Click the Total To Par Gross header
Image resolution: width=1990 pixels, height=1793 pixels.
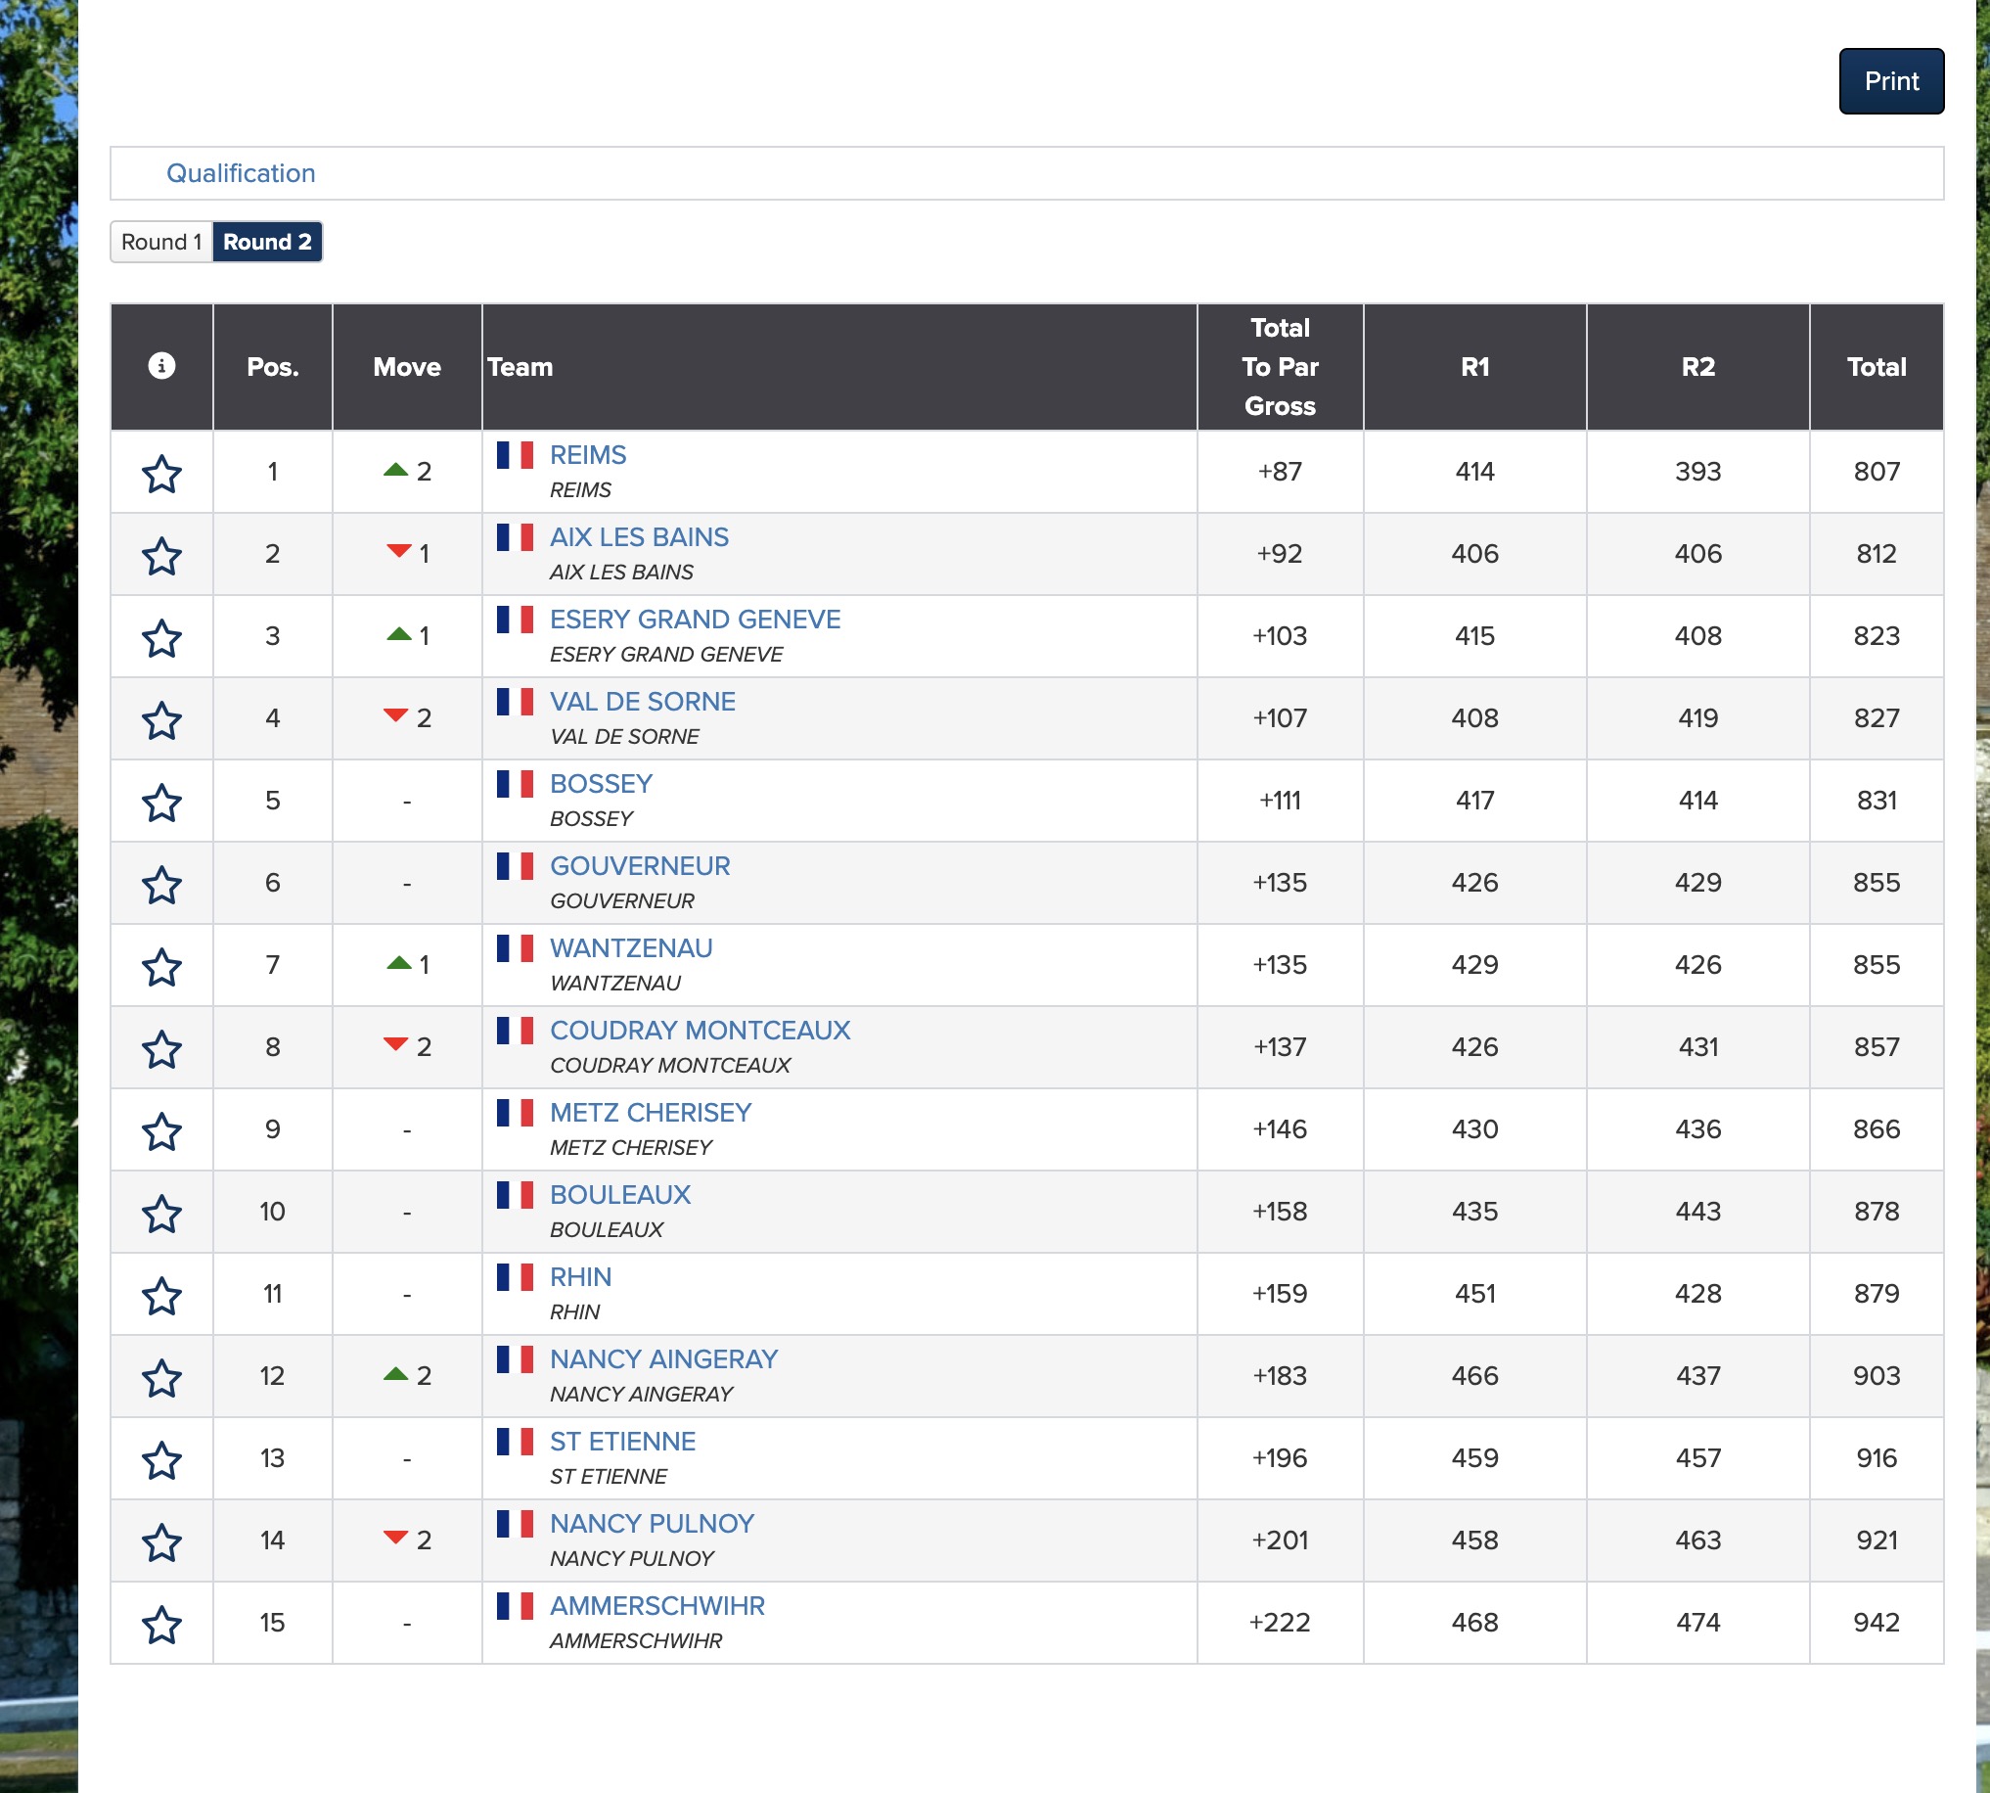point(1280,367)
